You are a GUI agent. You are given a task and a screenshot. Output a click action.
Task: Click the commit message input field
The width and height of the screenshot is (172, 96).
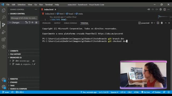(24, 18)
